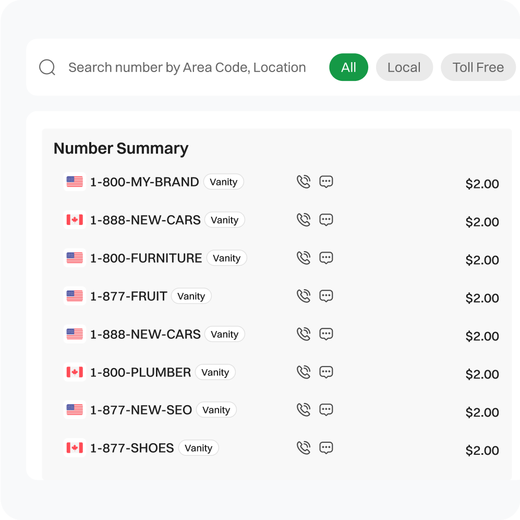Focus the area code search field
520x520 pixels.
point(187,67)
